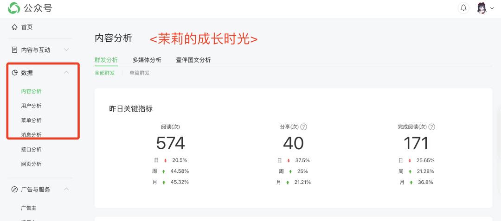Switch to the 壹伴图文分析 tab
Screen dimensions: 501x221
pos(193,60)
